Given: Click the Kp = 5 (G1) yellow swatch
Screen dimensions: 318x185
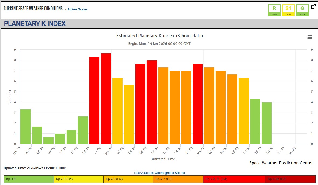Looking at the screenshot, I should point(79,179).
